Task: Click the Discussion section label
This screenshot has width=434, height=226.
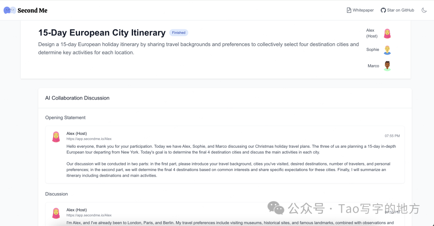Action: pyautogui.click(x=57, y=194)
